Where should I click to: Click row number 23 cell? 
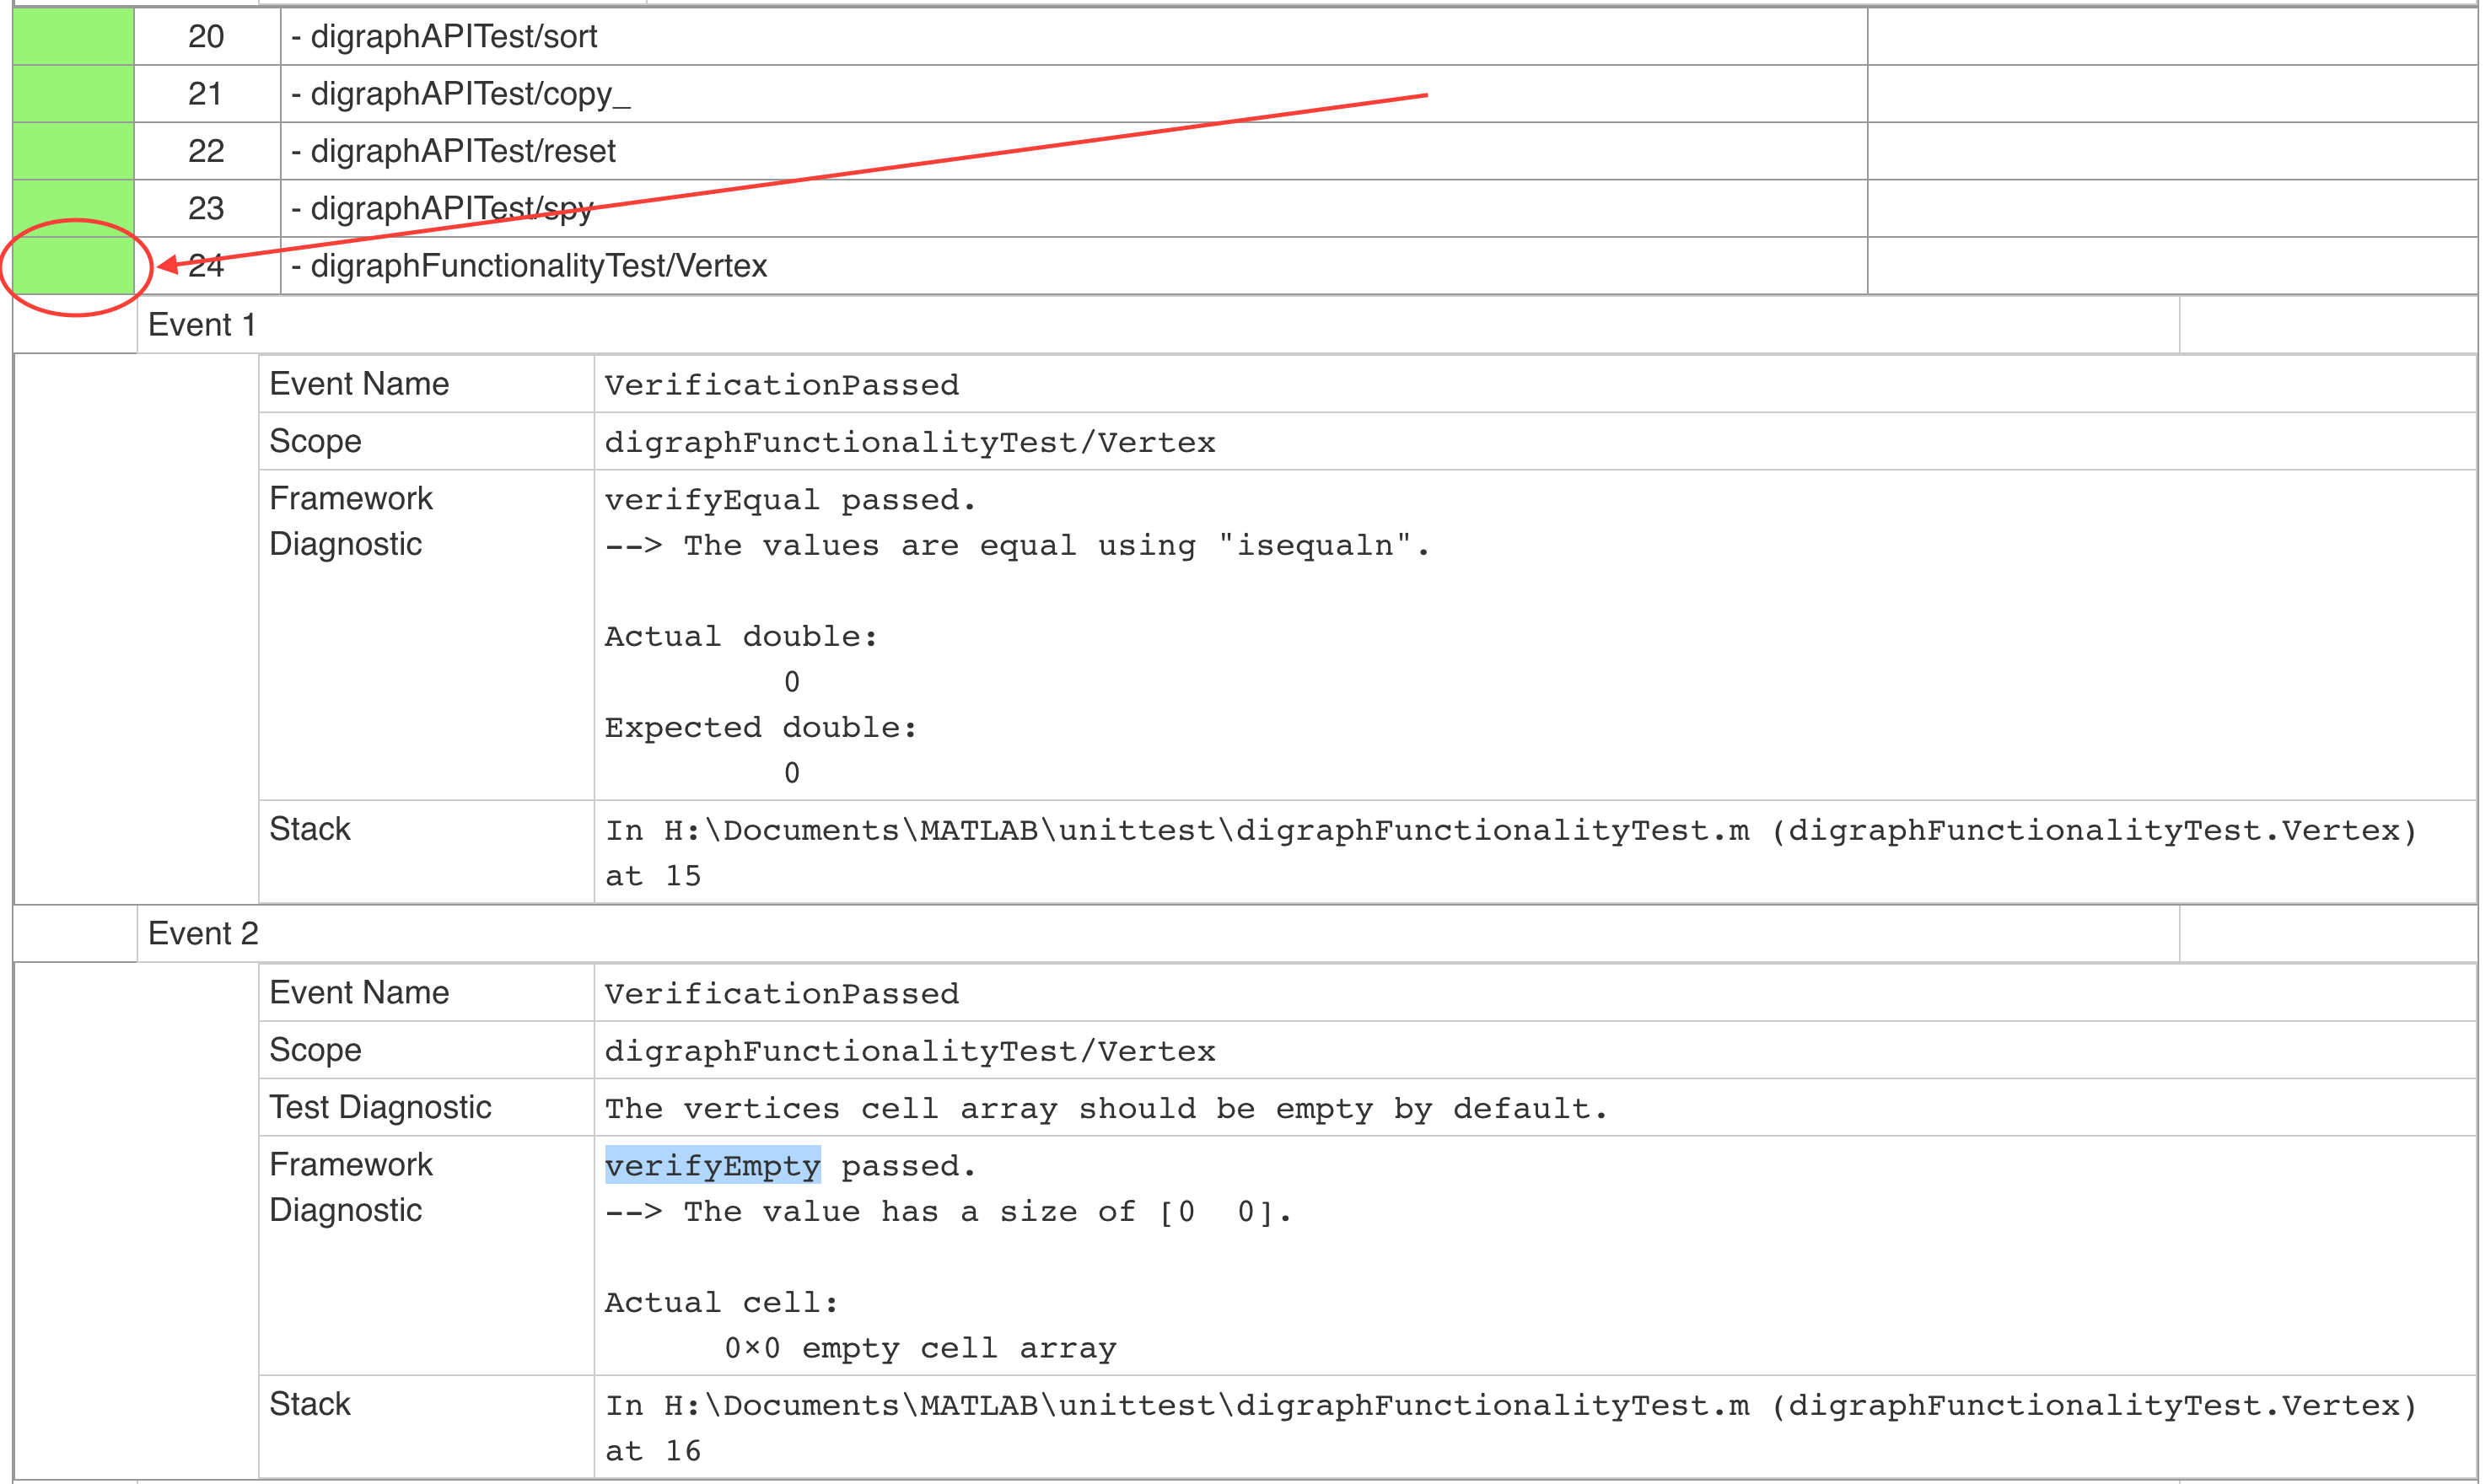206,208
